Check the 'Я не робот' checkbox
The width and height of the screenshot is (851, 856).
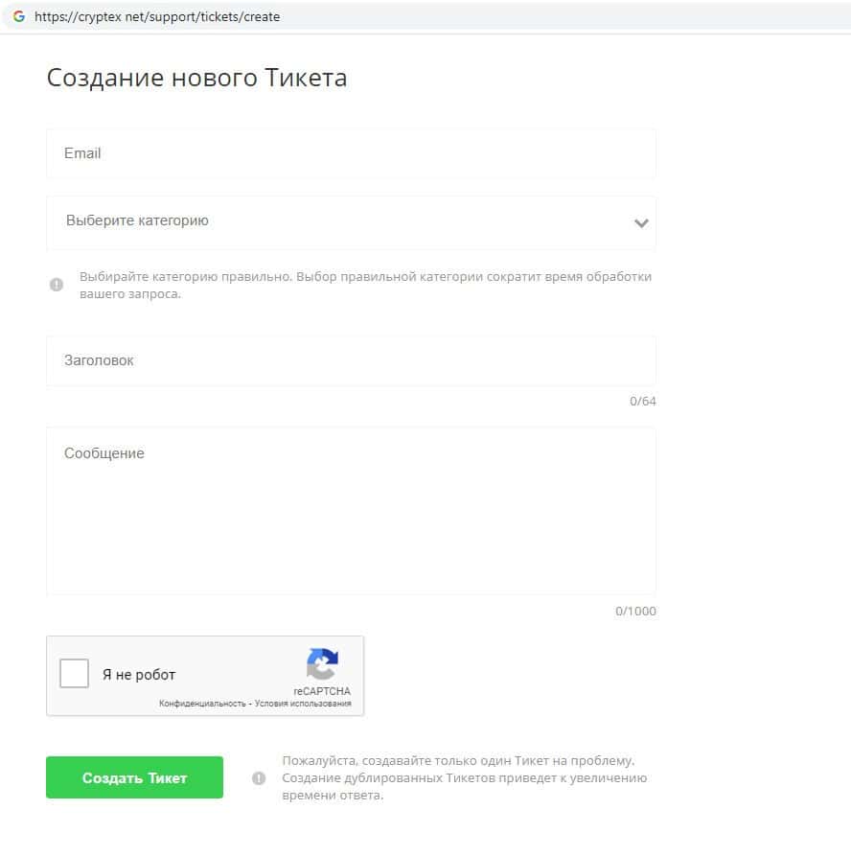(74, 673)
